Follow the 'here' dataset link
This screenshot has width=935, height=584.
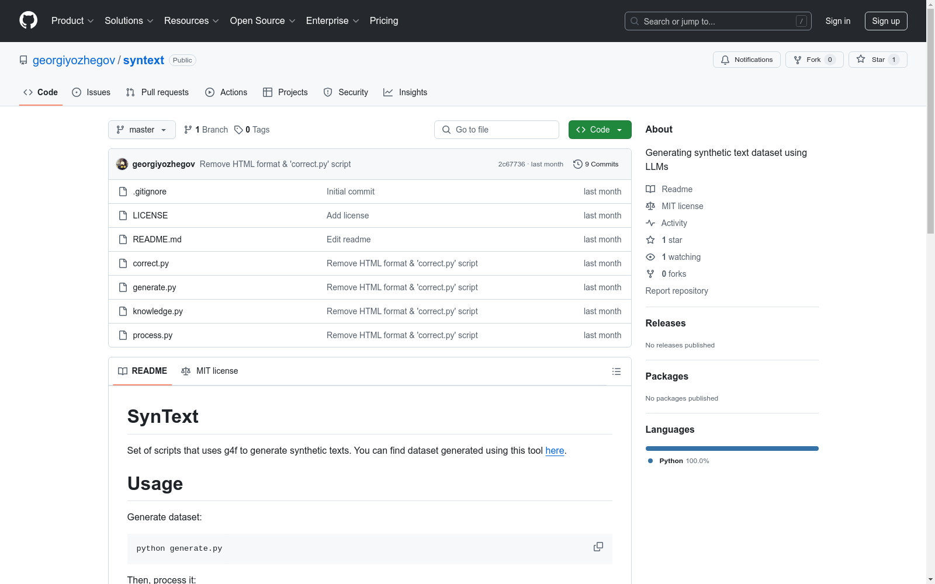tap(555, 450)
